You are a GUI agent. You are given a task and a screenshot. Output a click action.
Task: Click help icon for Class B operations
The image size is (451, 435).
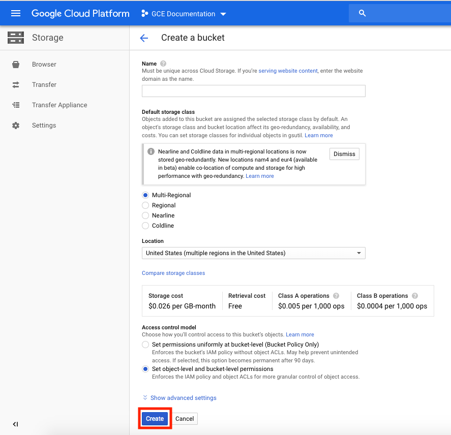415,296
